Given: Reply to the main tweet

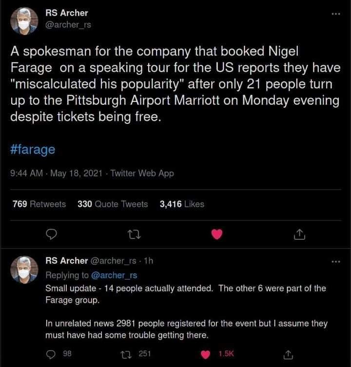Looking at the screenshot, I should [x=52, y=235].
